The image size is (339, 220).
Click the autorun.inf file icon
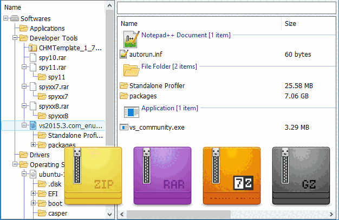[x=124, y=54]
